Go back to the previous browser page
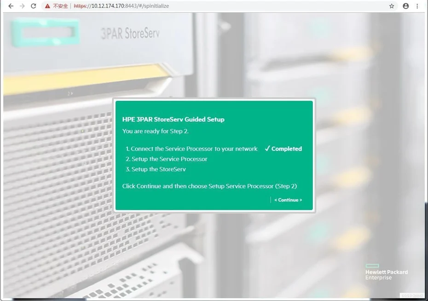 (x=11, y=6)
